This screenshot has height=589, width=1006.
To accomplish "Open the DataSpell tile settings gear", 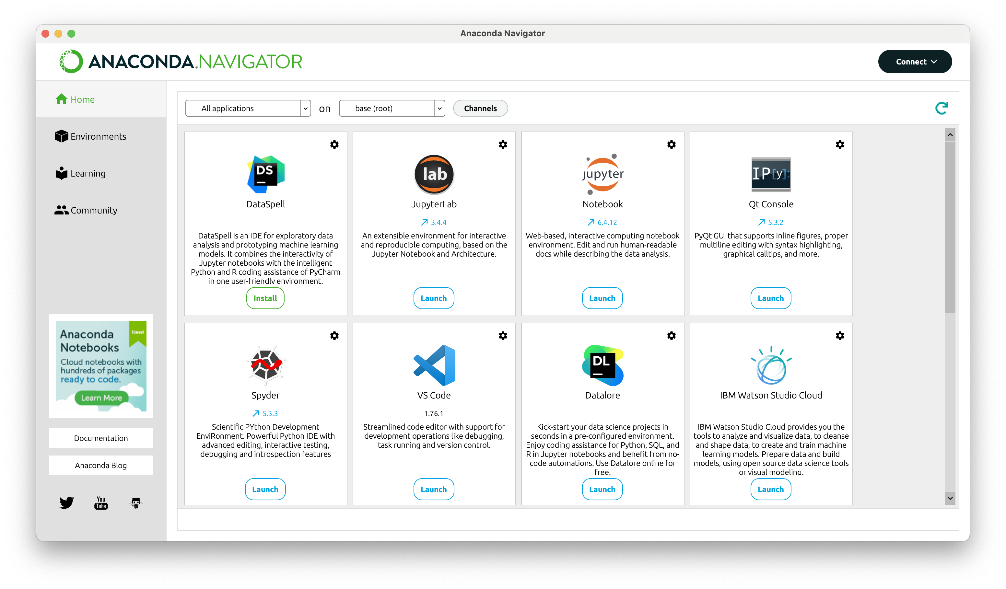I will (334, 144).
